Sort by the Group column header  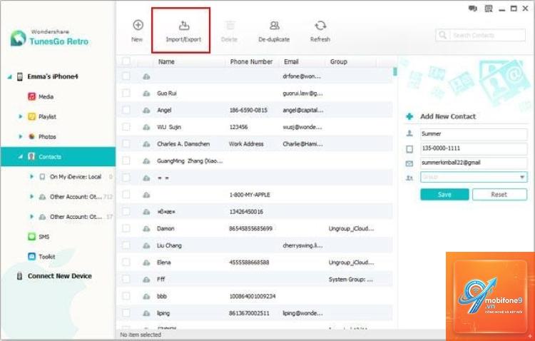(x=338, y=62)
